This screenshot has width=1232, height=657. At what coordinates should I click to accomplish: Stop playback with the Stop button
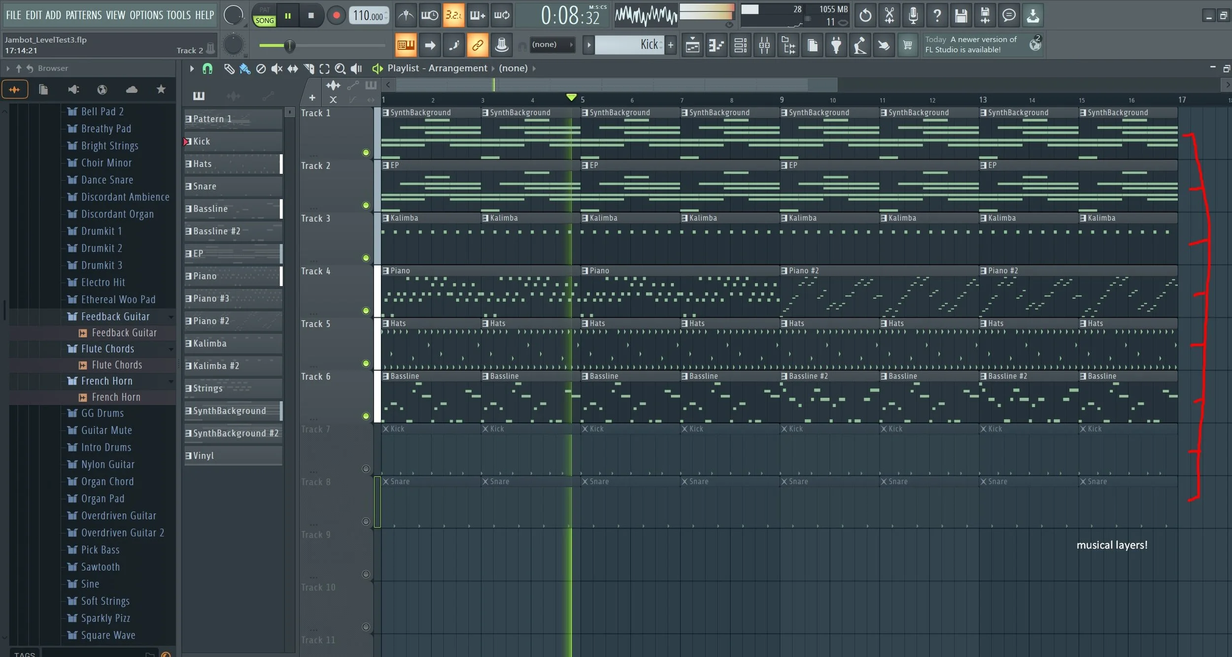[311, 15]
